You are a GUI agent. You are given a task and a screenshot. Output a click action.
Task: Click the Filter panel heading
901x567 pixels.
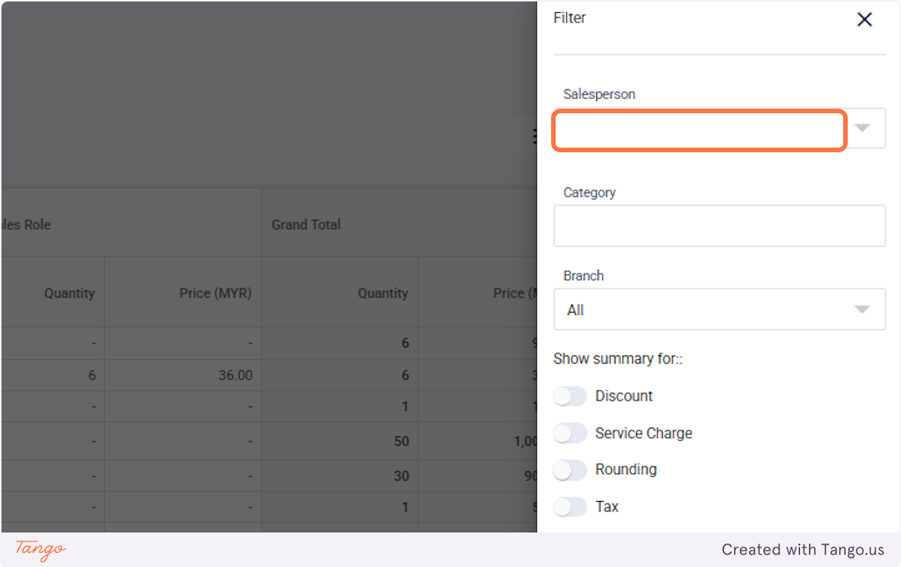pos(570,18)
